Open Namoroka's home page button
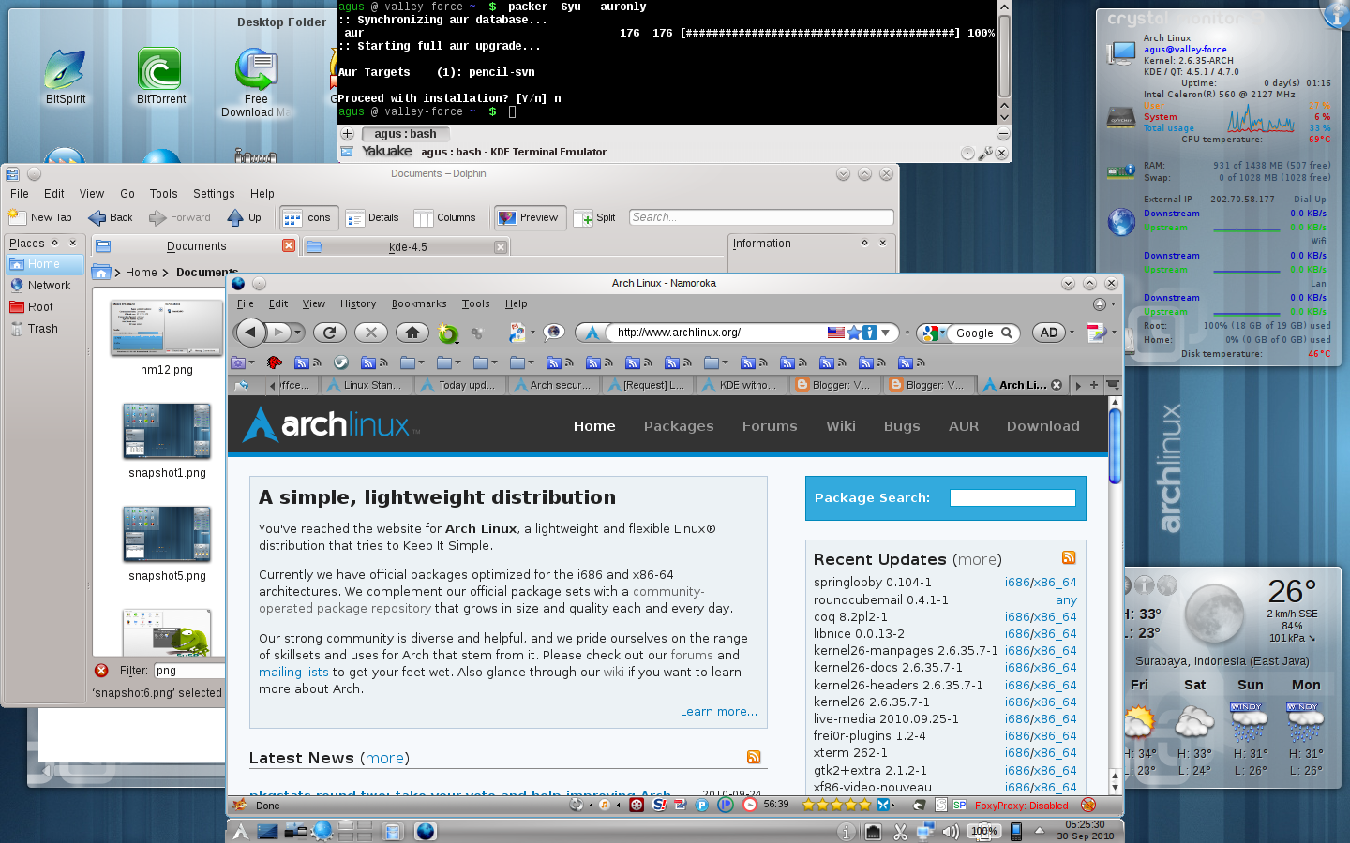 click(412, 332)
